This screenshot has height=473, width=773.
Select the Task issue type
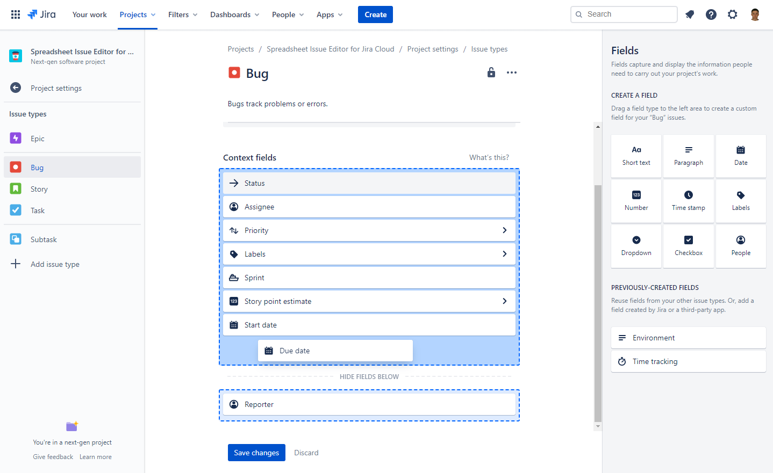[72, 210]
